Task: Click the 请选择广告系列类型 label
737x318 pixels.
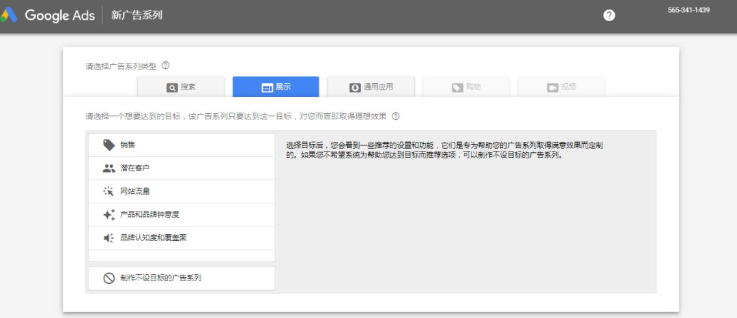Action: pos(121,66)
